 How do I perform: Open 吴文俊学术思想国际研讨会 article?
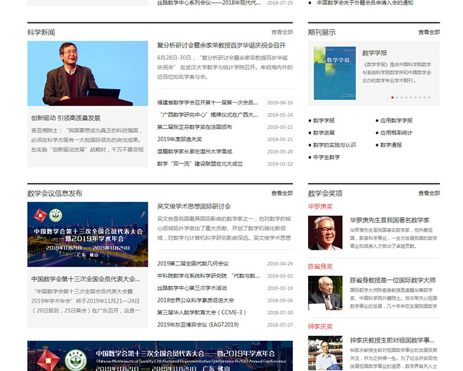[x=194, y=206]
